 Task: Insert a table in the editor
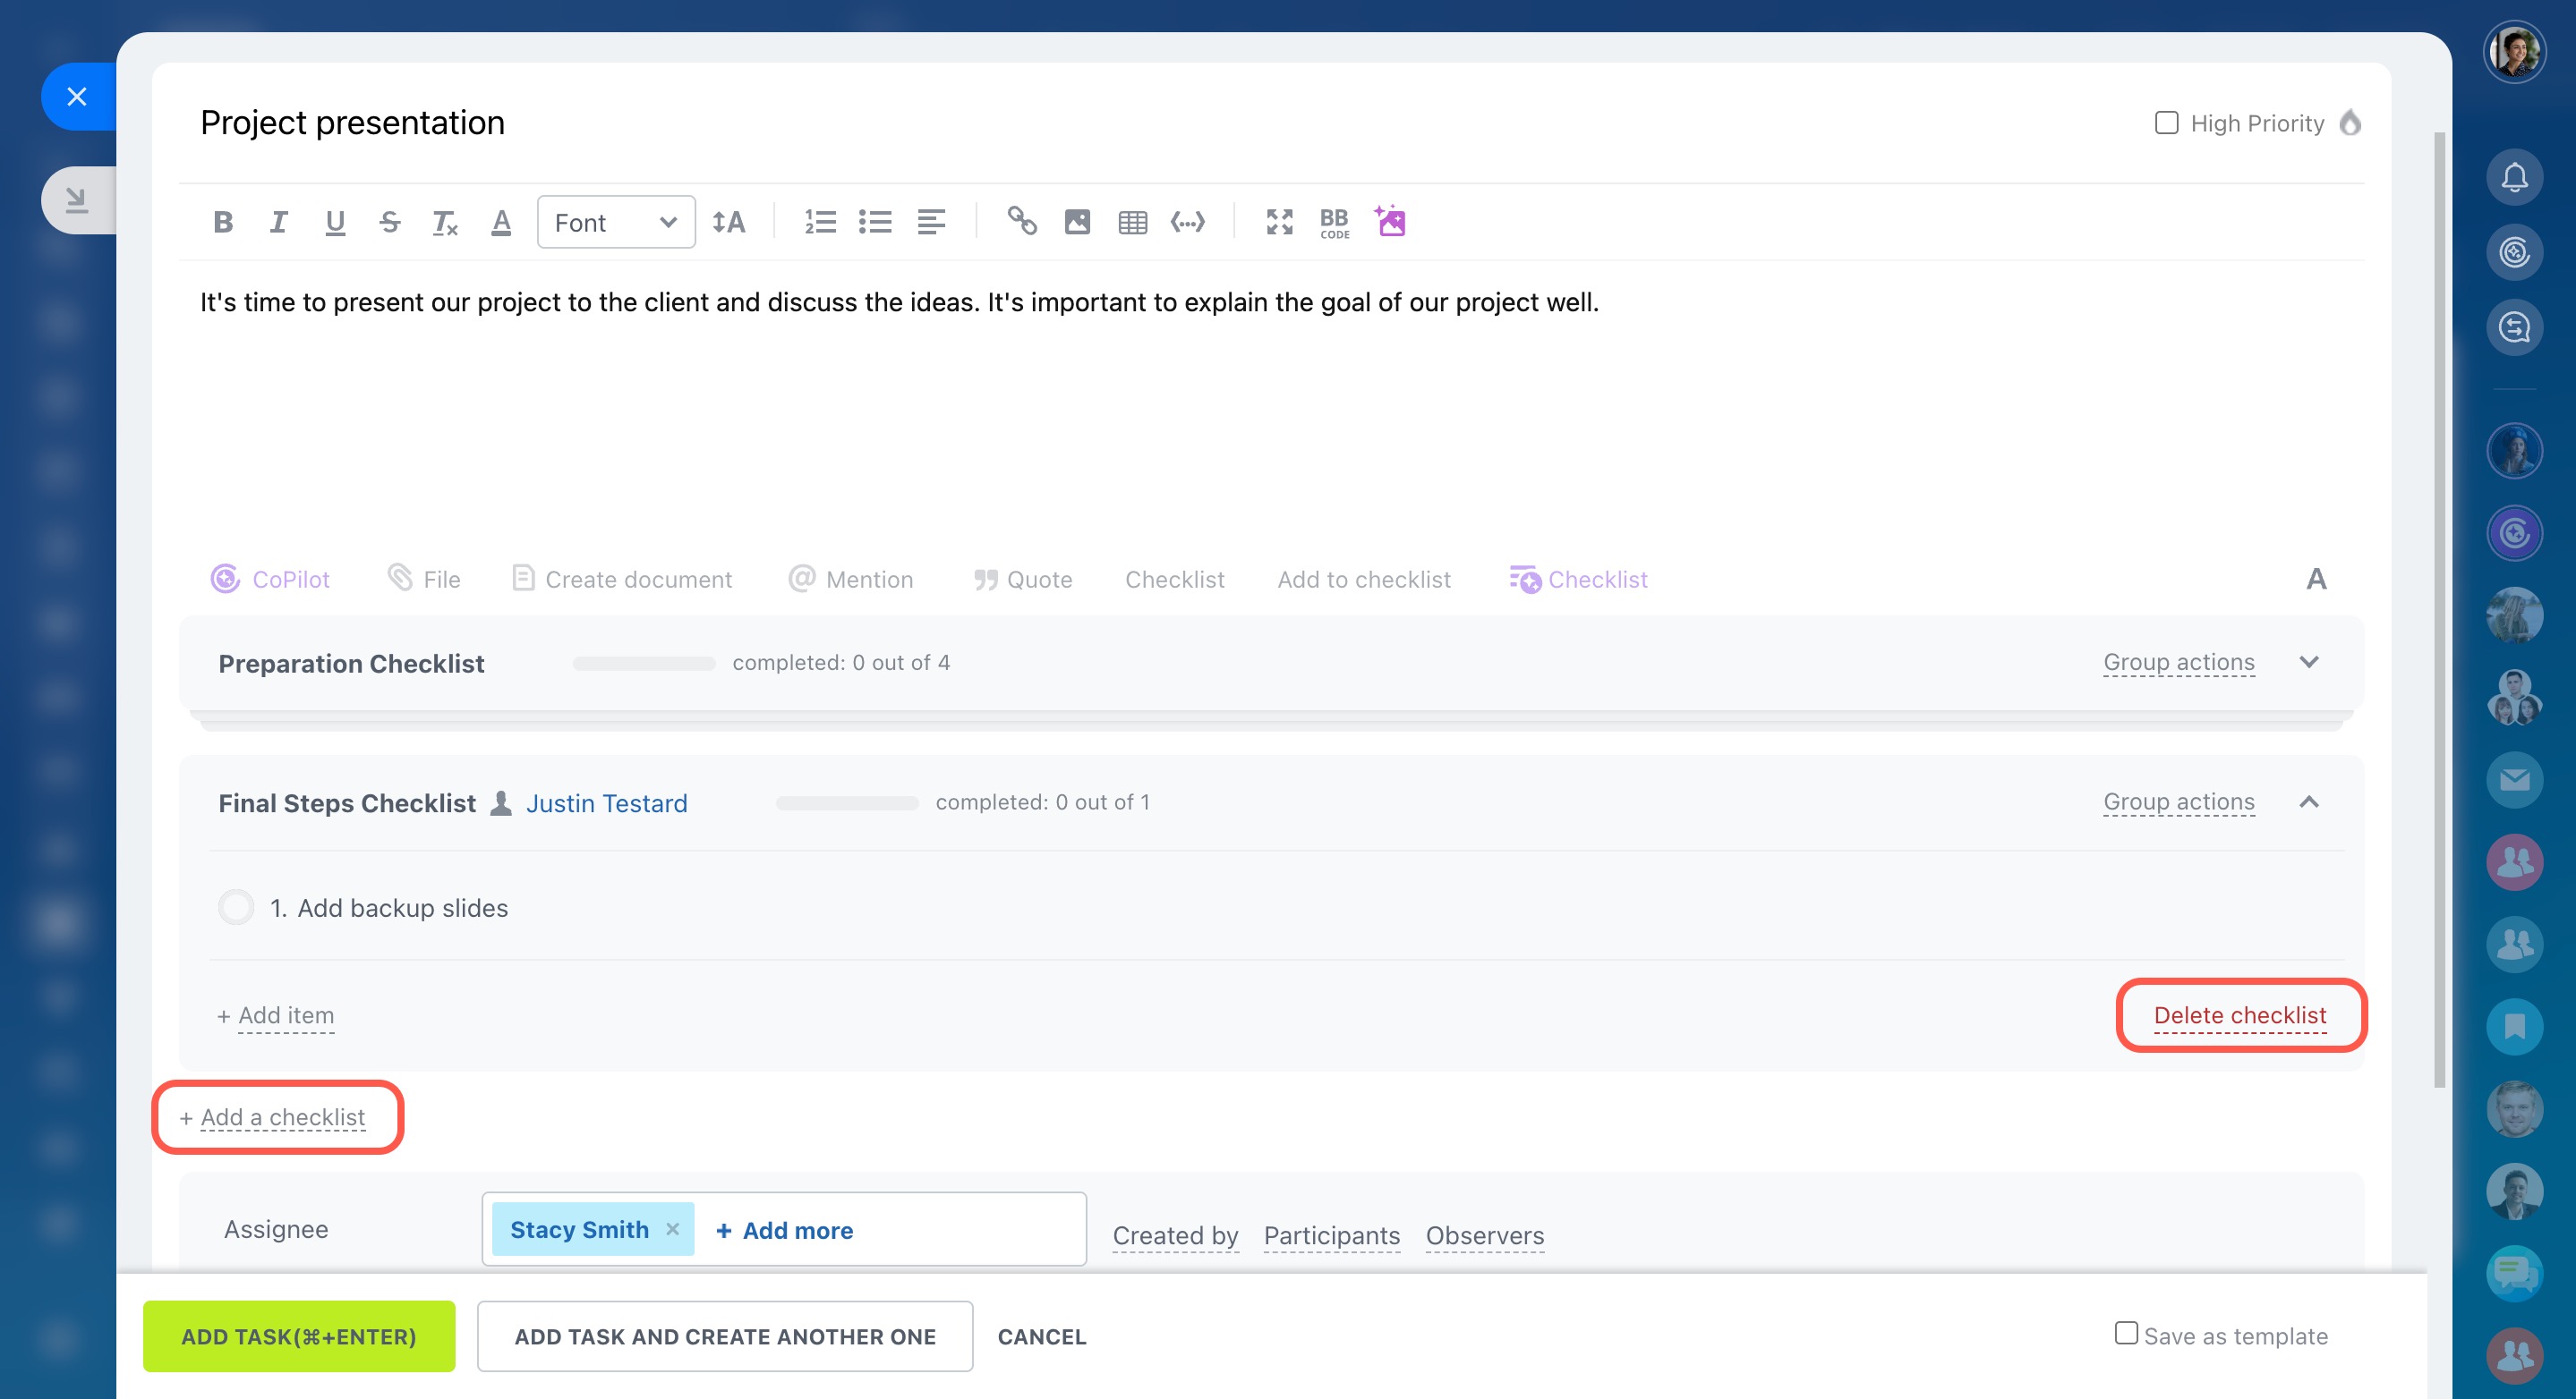click(x=1132, y=222)
